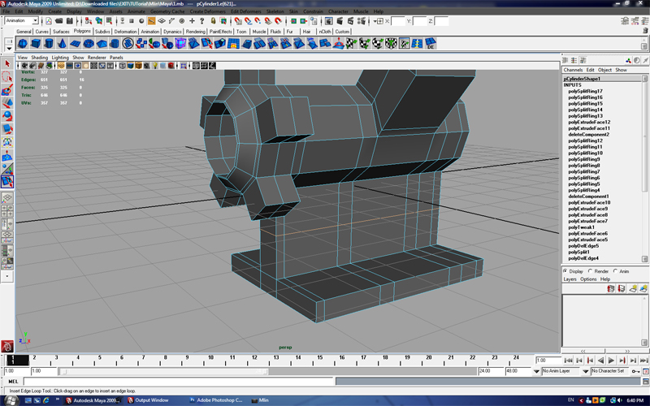650x406 pixels.
Task: Select the Display radio button
Action: click(x=566, y=271)
